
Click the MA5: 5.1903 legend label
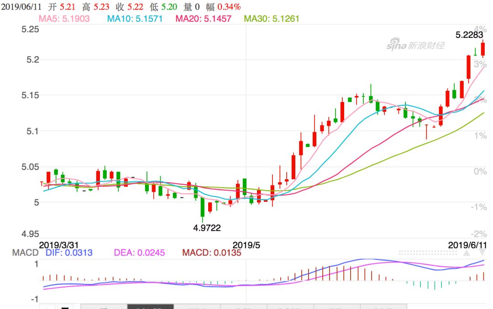(x=64, y=19)
